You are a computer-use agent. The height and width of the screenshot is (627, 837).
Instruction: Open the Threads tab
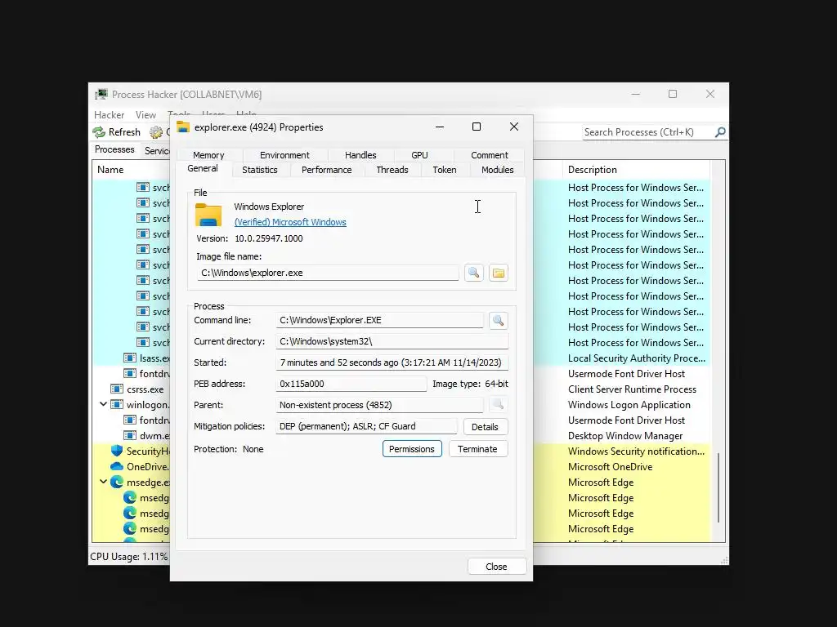392,170
